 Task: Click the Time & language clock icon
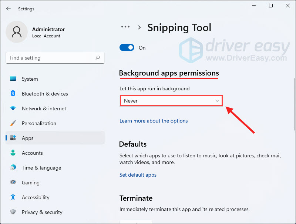click(13, 167)
